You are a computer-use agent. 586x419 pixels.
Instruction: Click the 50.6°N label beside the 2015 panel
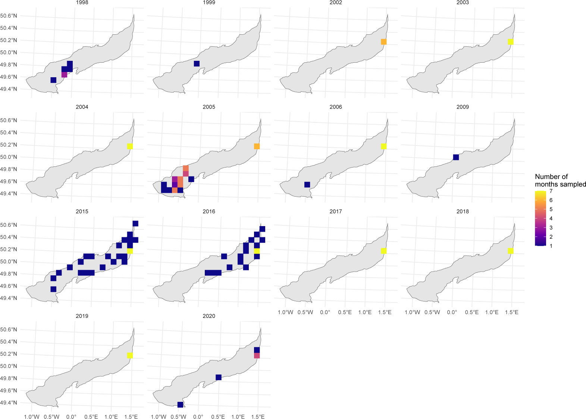pos(9,225)
